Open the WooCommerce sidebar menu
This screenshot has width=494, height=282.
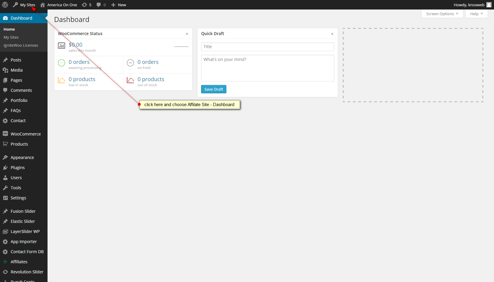[x=26, y=134]
